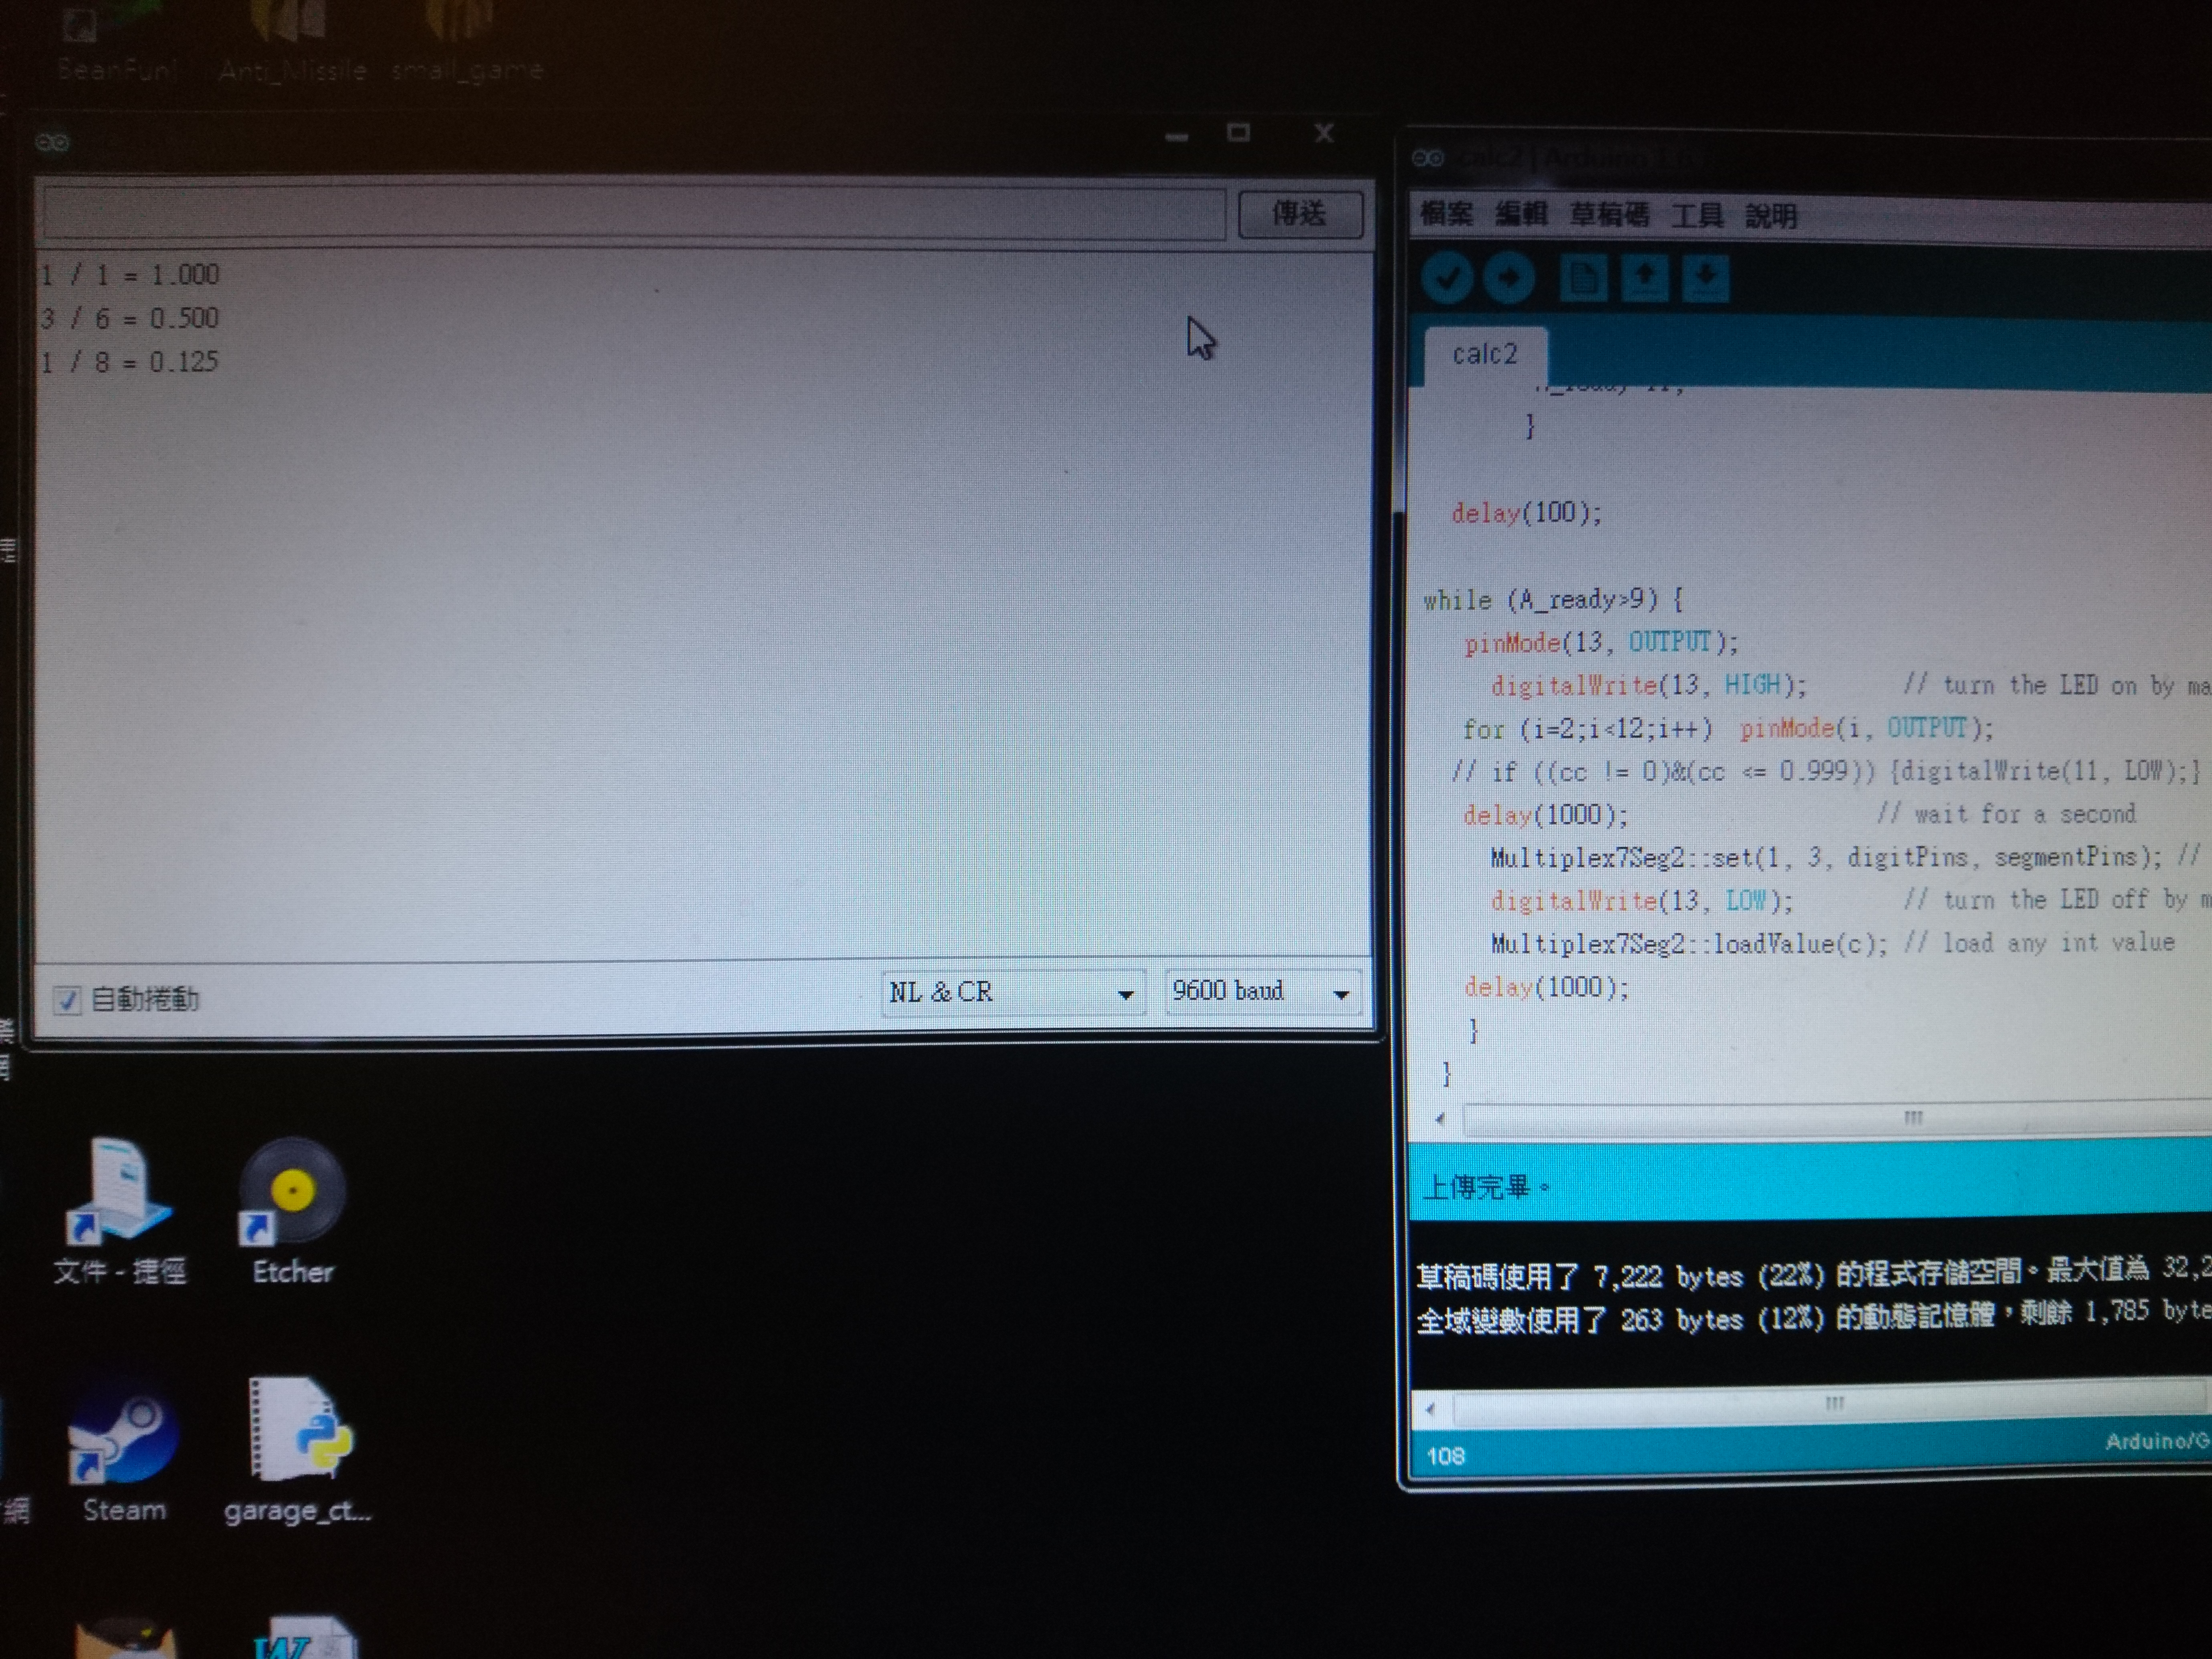Image resolution: width=2212 pixels, height=1659 pixels.
Task: Click the output line '1 / 8 = 0.125'
Action: click(129, 362)
